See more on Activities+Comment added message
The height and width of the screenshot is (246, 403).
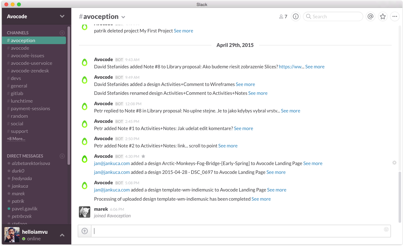pyautogui.click(x=245, y=84)
